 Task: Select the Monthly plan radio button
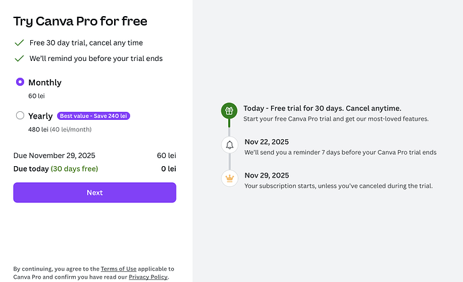pos(20,82)
